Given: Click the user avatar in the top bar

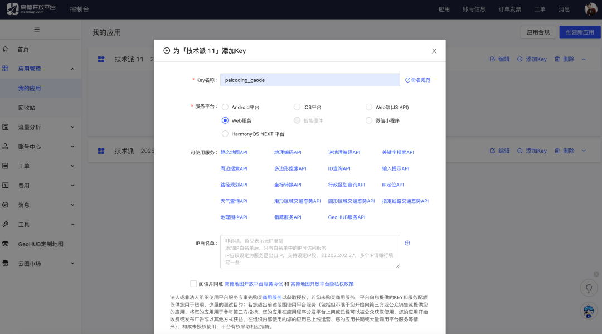Looking at the screenshot, I should coord(590,9).
